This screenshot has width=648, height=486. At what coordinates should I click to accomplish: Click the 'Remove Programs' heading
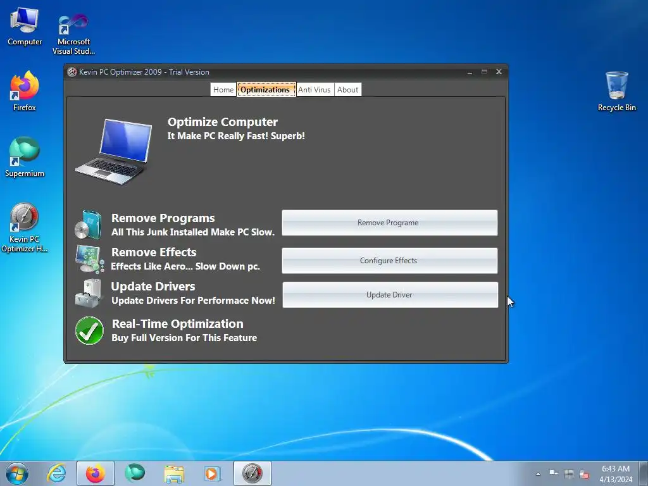[163, 218]
